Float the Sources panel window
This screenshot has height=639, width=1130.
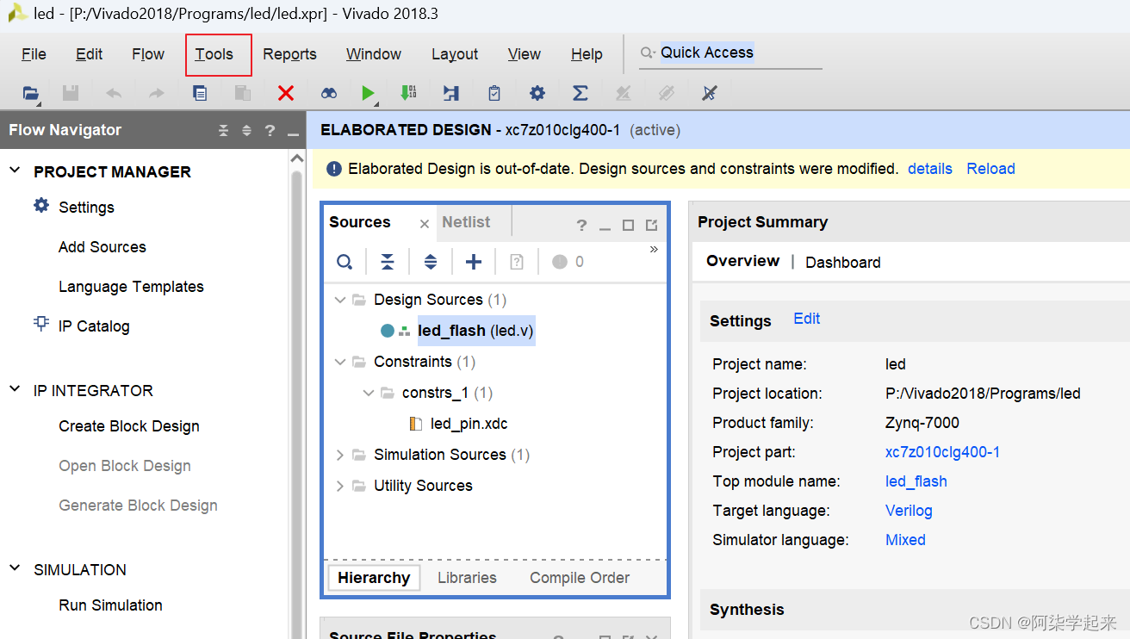tap(651, 226)
